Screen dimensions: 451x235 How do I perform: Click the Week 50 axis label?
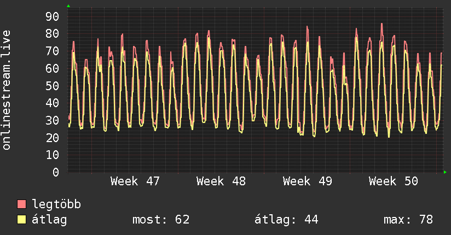394,181
